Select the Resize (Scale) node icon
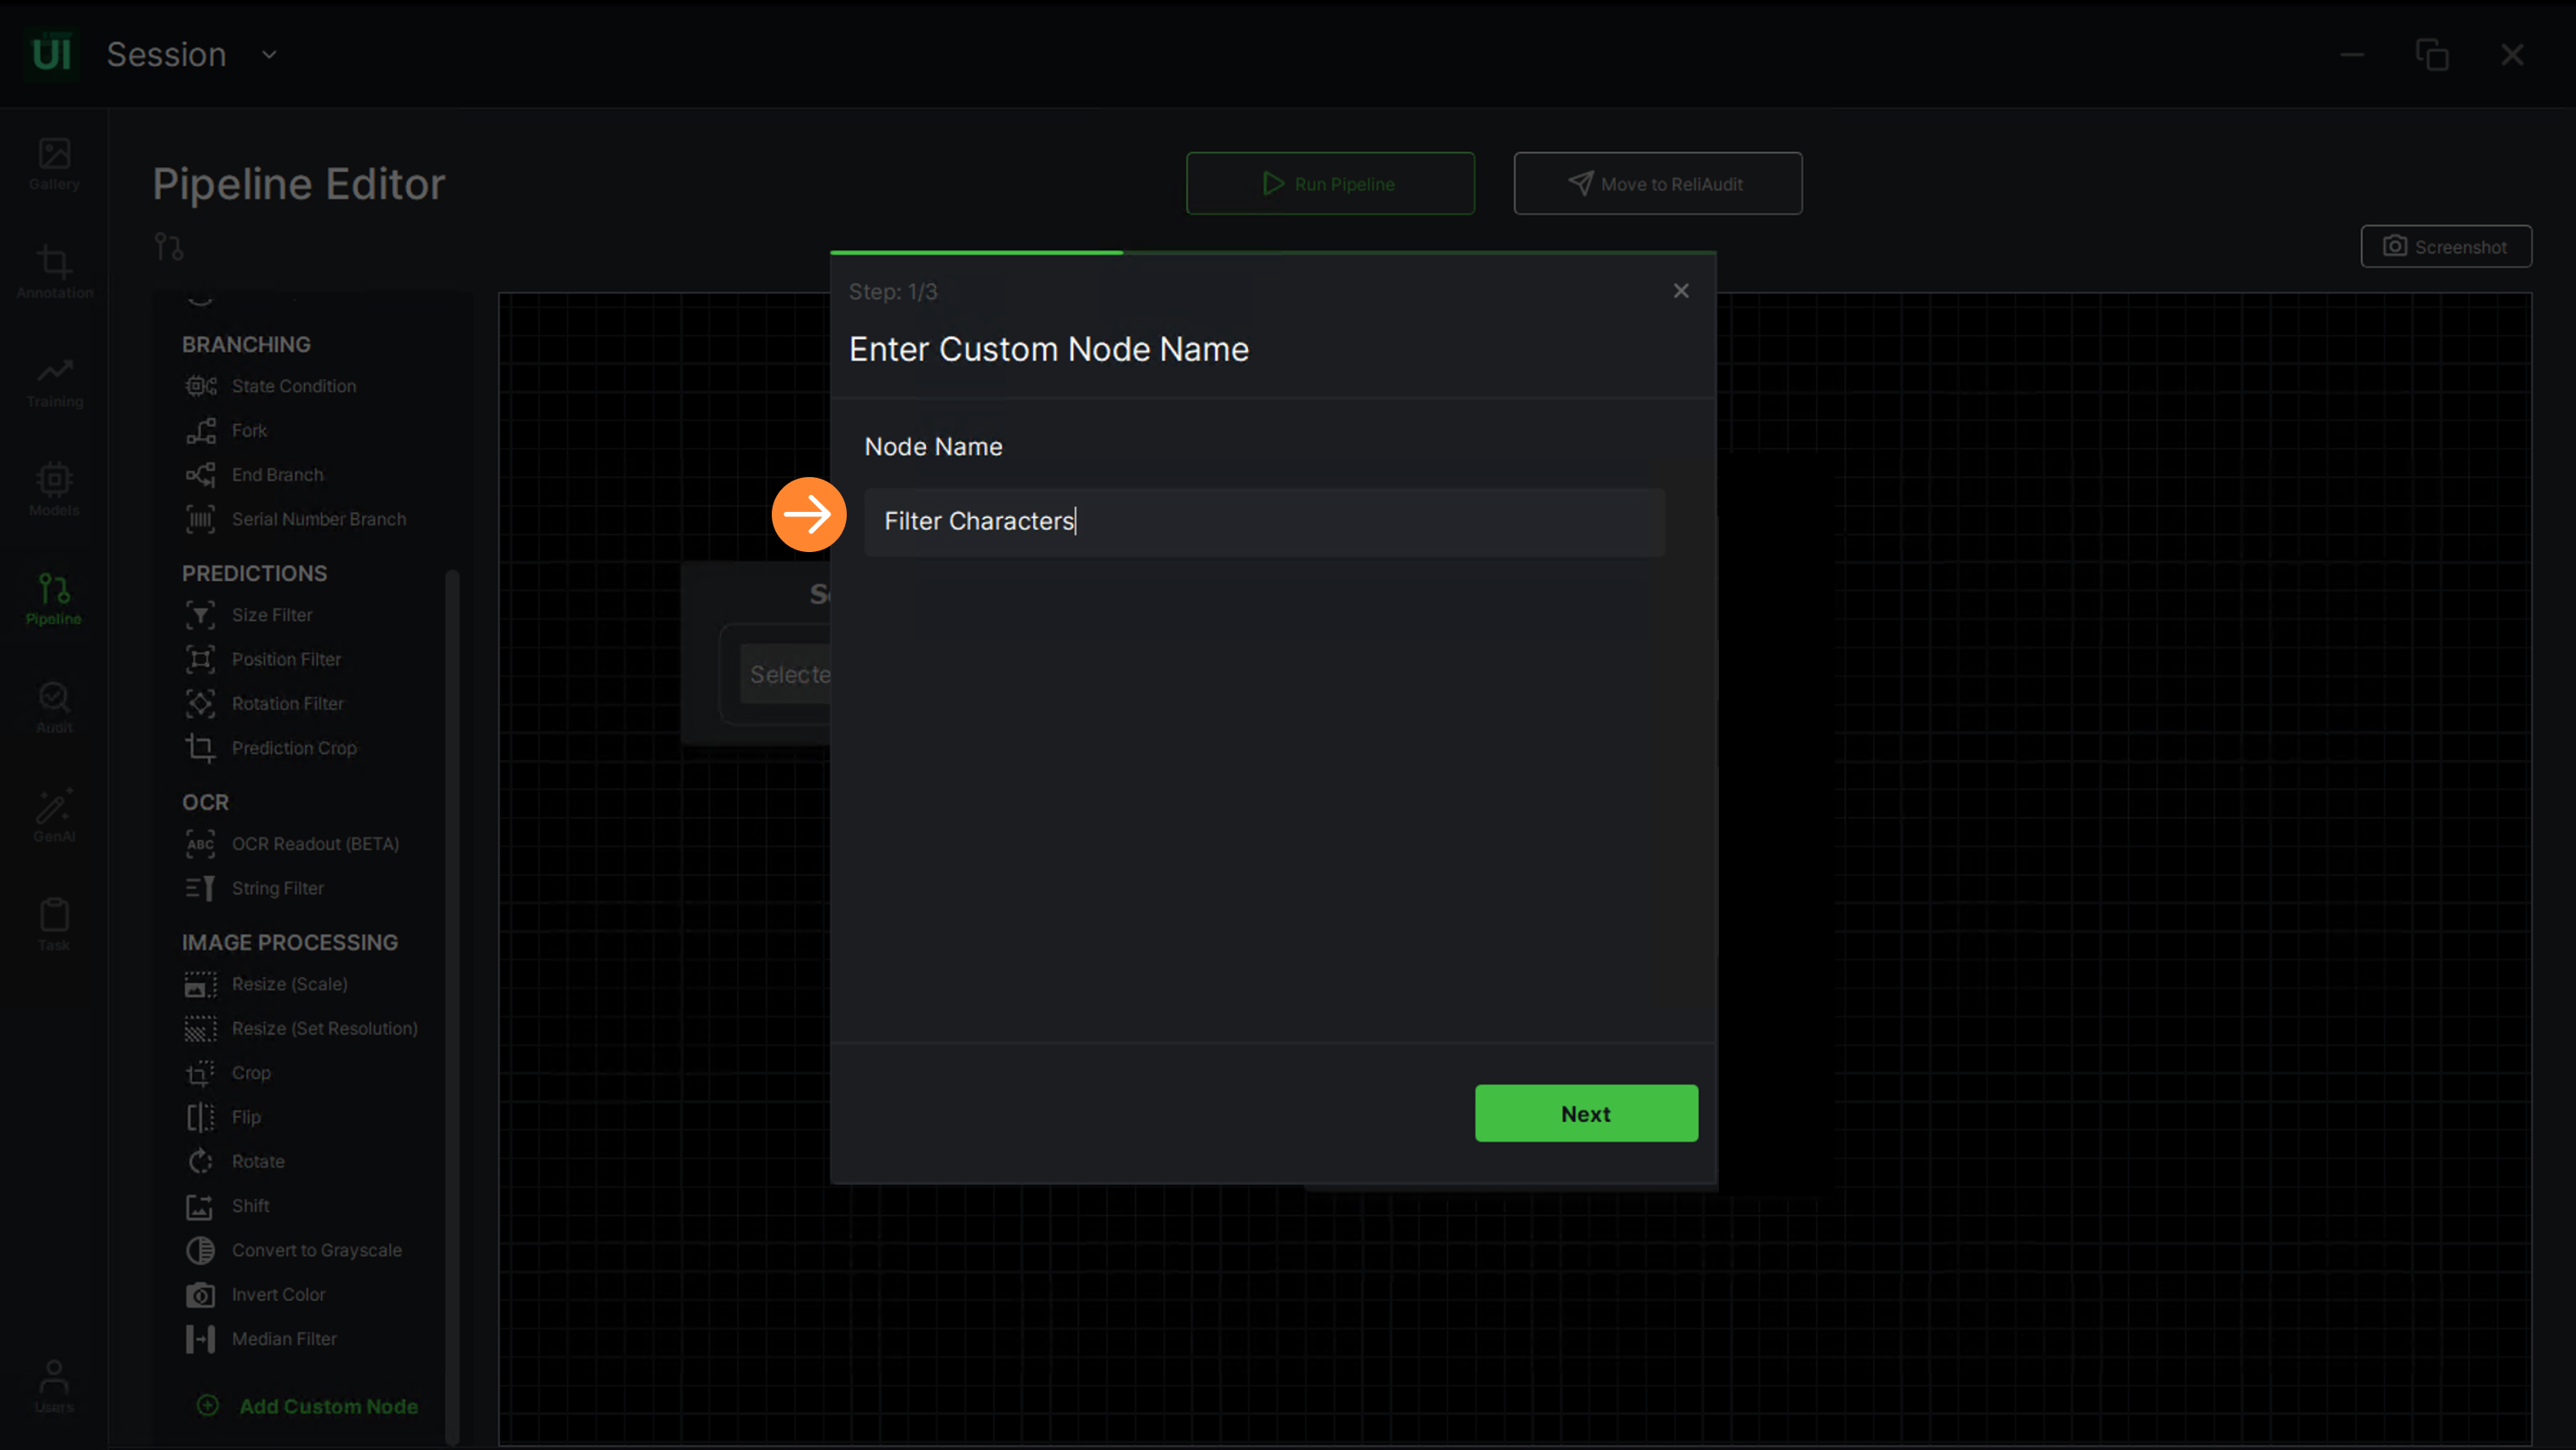This screenshot has height=1450, width=2576. click(x=200, y=984)
